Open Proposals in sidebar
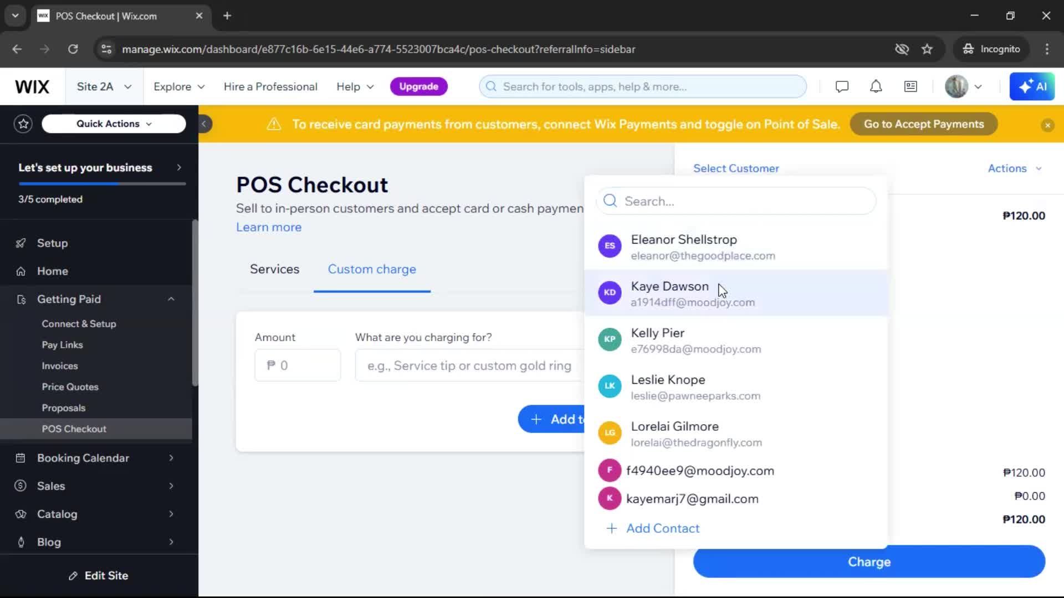The width and height of the screenshot is (1064, 598). [64, 408]
